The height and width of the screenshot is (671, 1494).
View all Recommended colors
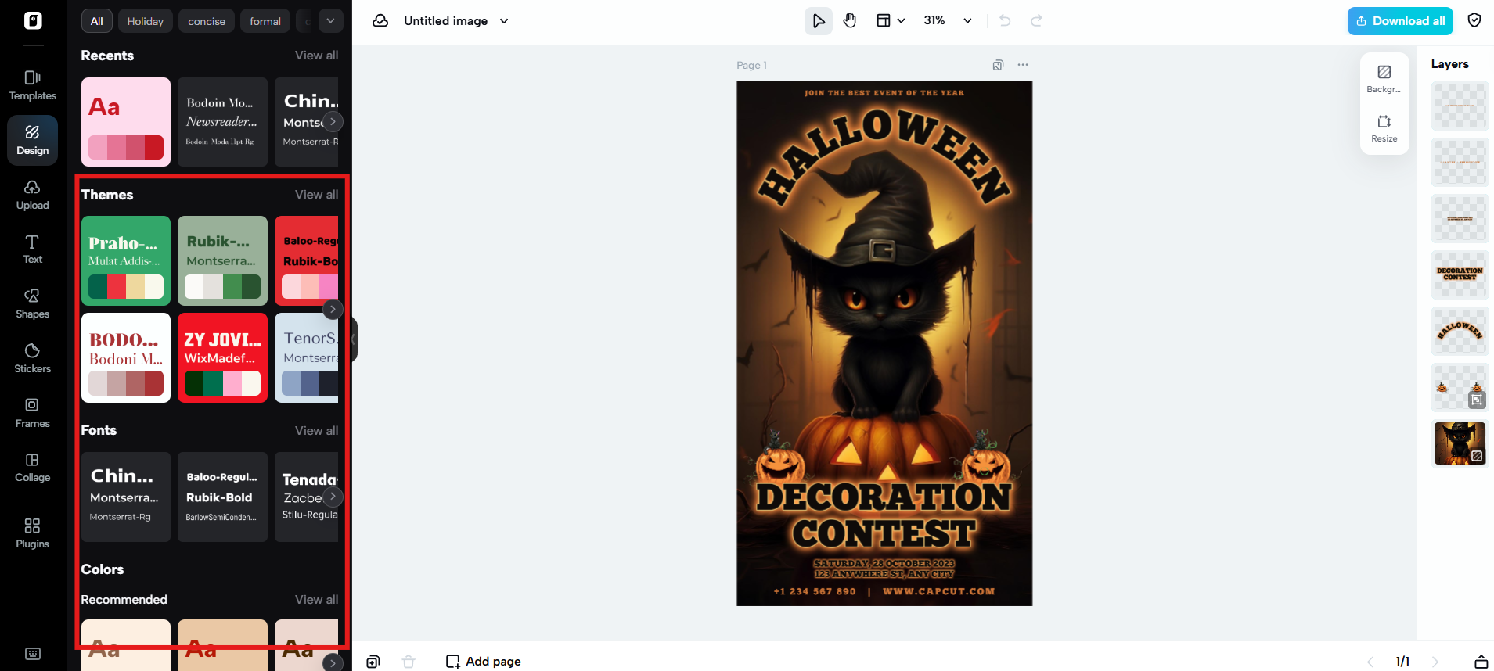point(316,600)
